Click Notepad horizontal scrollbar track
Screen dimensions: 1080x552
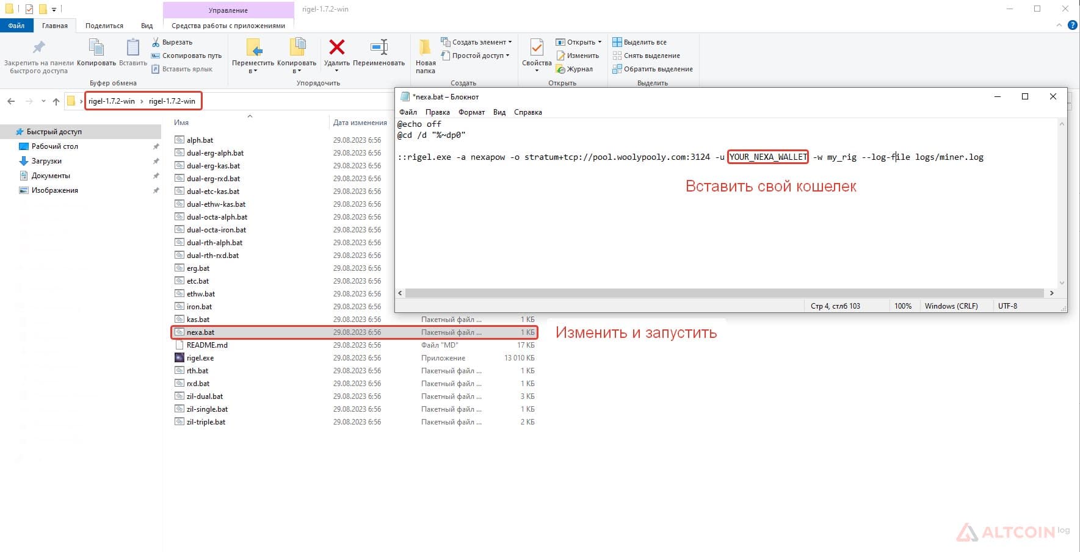pyautogui.click(x=726, y=293)
